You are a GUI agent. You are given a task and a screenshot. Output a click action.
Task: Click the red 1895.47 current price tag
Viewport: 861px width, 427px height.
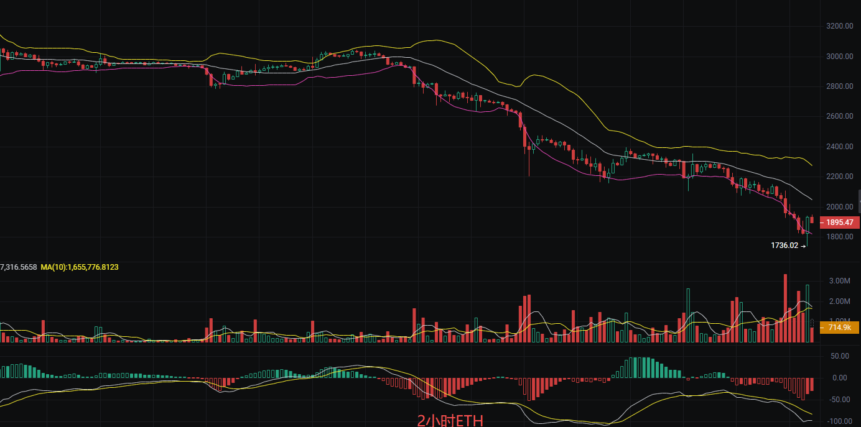pos(839,222)
